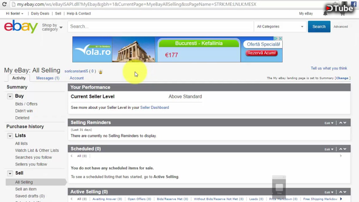This screenshot has width=359, height=202.
Task: Click the eBay logo
Action: tap(21, 26)
